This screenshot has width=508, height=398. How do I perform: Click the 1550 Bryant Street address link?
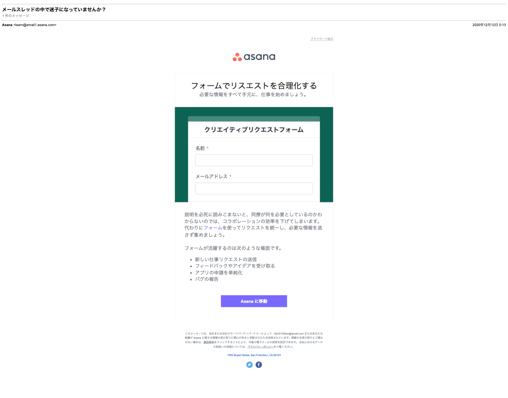pyautogui.click(x=254, y=355)
